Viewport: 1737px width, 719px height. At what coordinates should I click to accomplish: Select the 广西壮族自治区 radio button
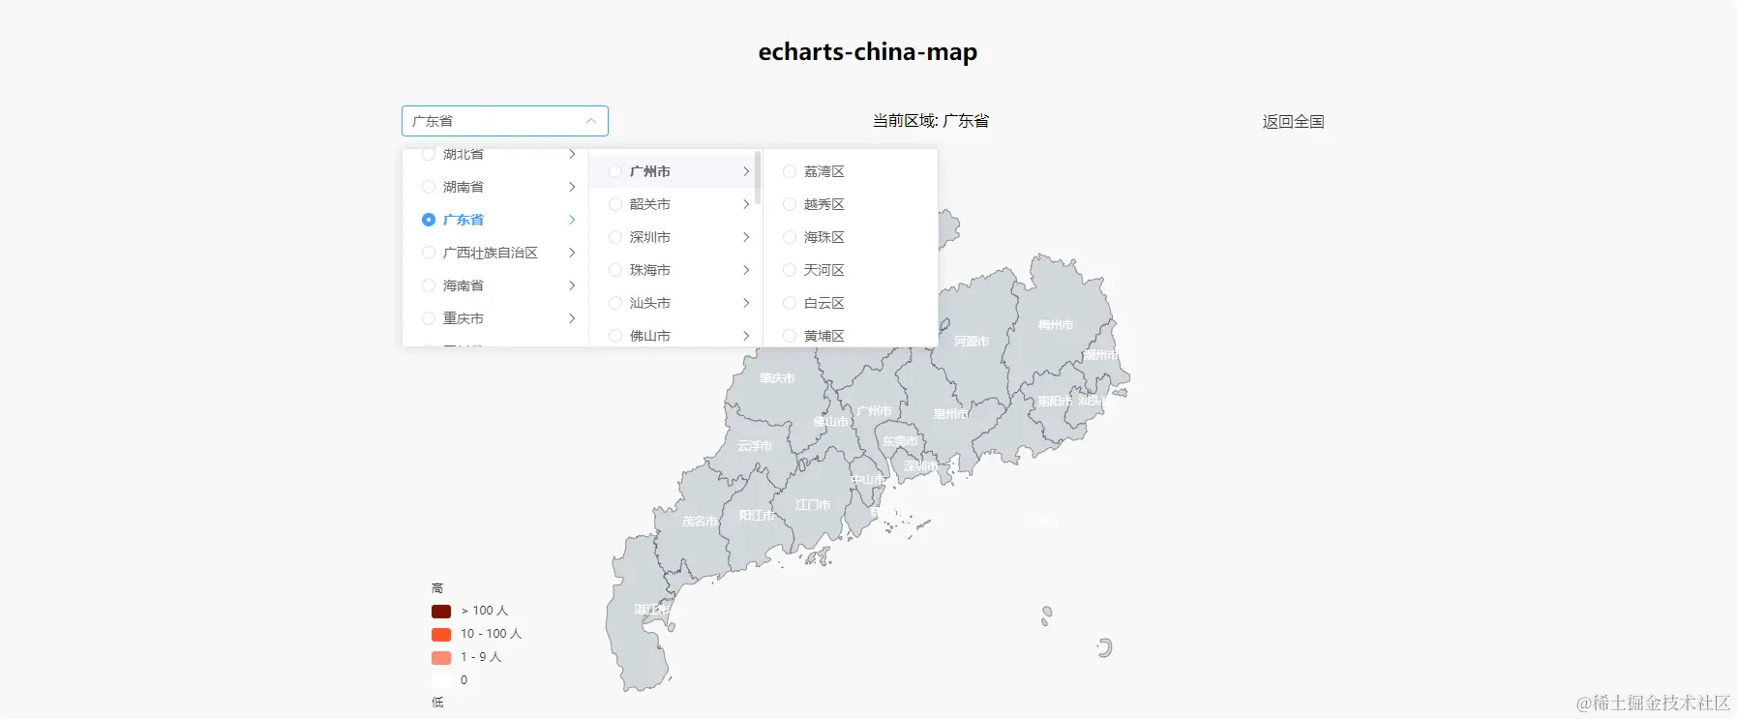tap(429, 253)
